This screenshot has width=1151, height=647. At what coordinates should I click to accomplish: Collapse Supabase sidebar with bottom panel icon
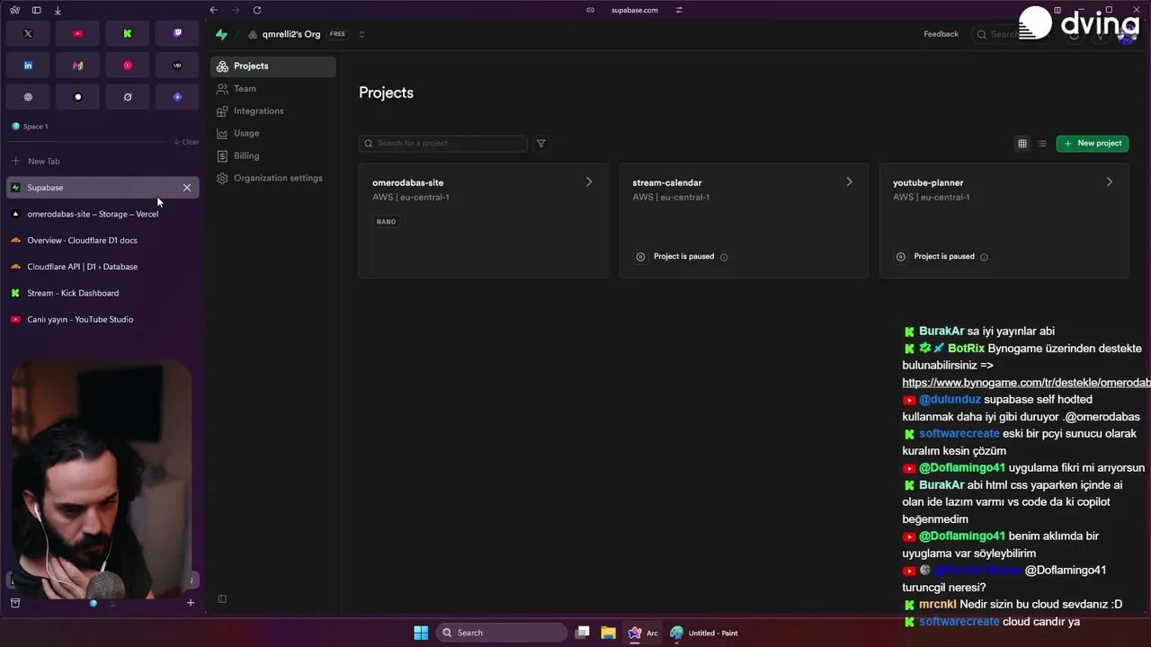[x=222, y=598]
